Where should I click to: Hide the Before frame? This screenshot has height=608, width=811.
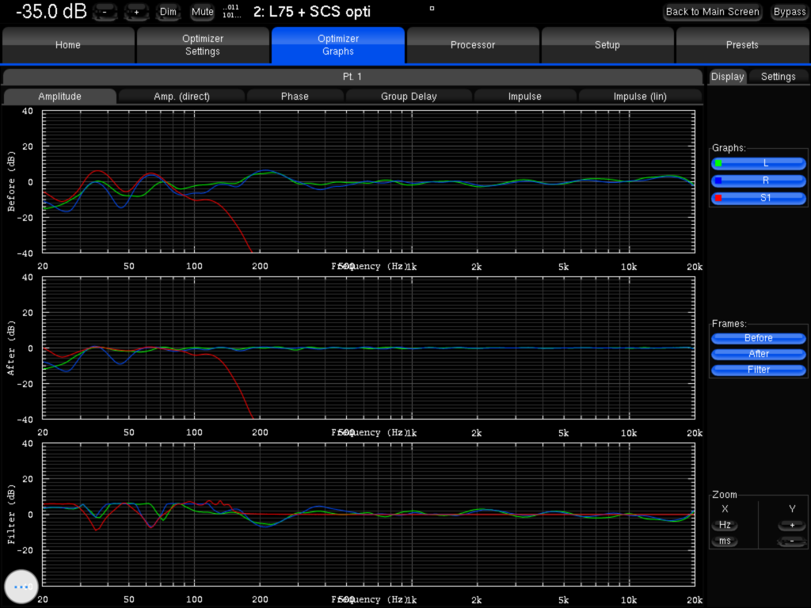[x=758, y=338]
